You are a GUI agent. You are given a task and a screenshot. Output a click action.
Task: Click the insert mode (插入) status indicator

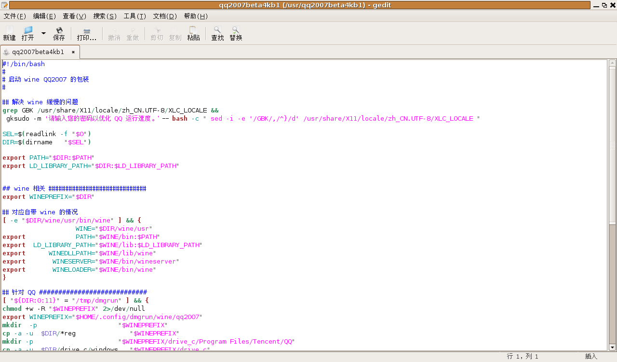[591, 356]
